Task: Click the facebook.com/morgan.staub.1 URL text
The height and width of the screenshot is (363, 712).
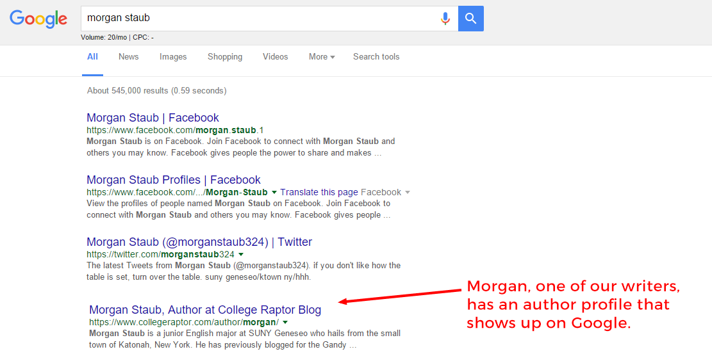Action: tap(175, 130)
